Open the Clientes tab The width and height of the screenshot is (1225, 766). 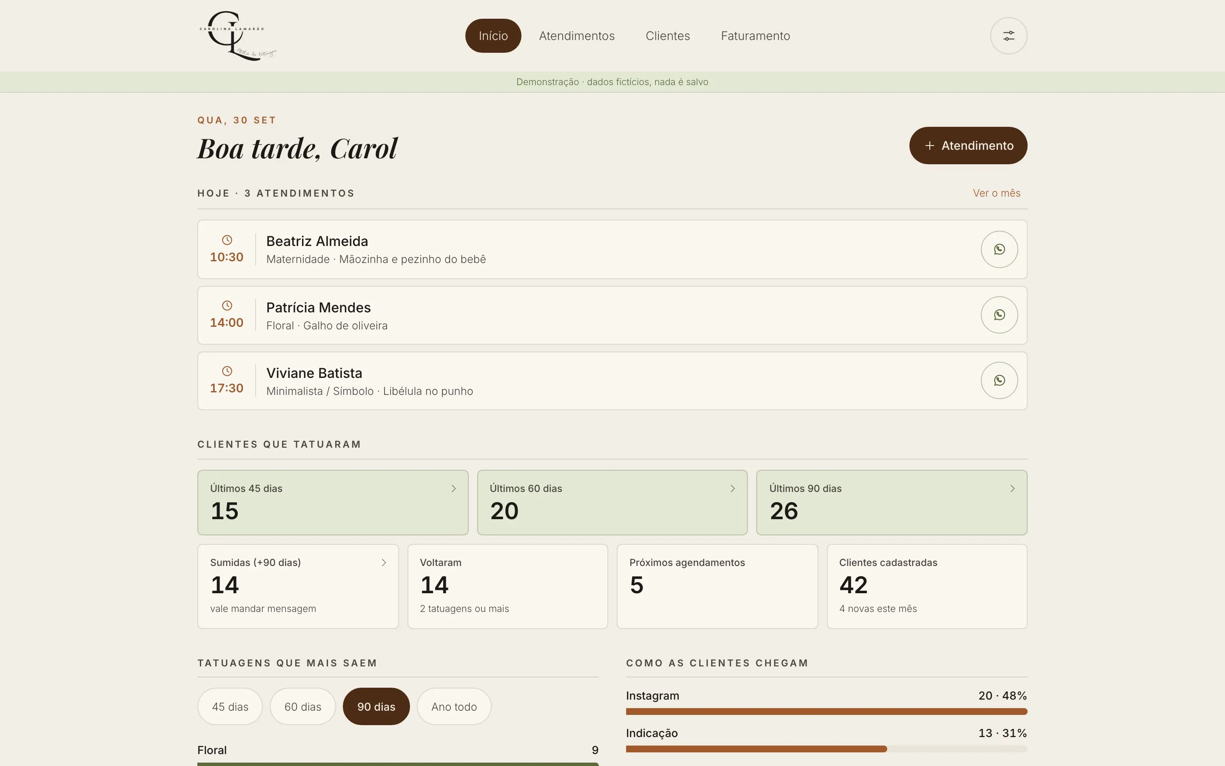668,36
